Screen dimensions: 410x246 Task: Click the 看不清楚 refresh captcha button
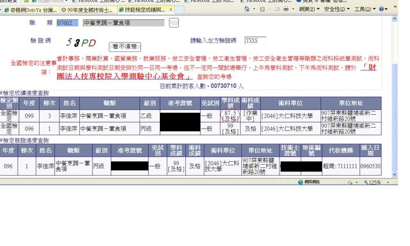[125, 46]
